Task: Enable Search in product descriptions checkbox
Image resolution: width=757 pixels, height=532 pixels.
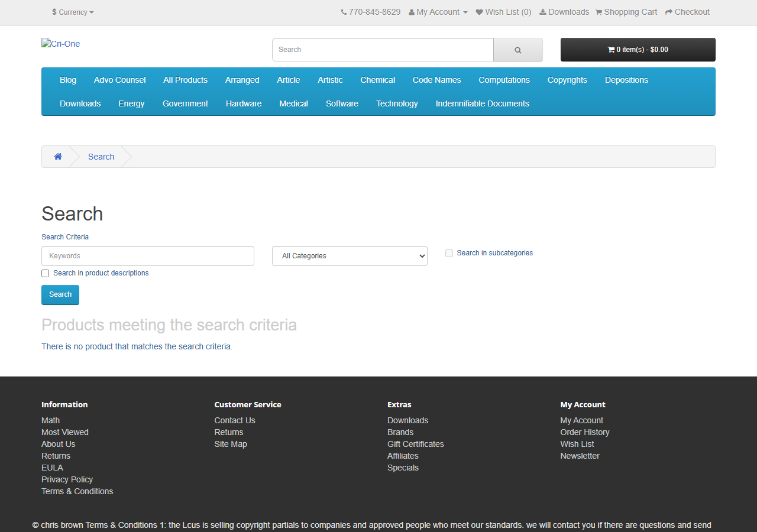Action: coord(46,273)
